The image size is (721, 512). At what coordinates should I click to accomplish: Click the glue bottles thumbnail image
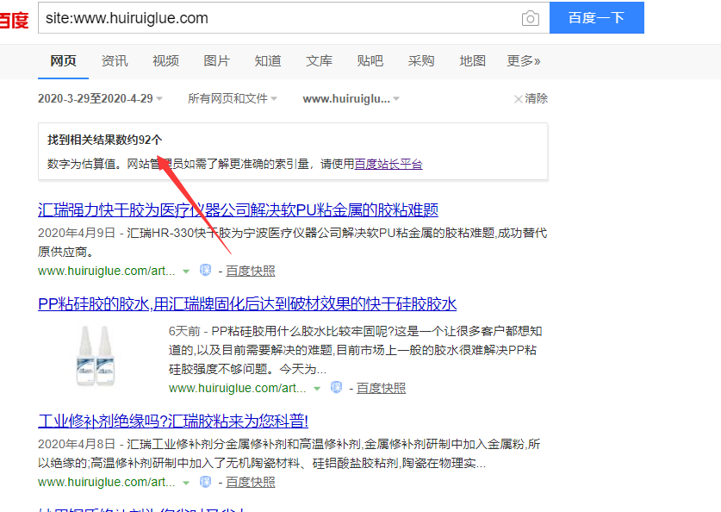(96, 355)
